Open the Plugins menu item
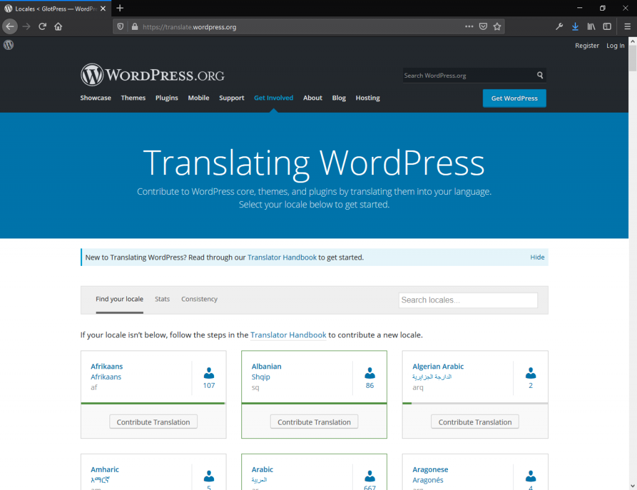Screen dimensions: 637x490 click(167, 98)
